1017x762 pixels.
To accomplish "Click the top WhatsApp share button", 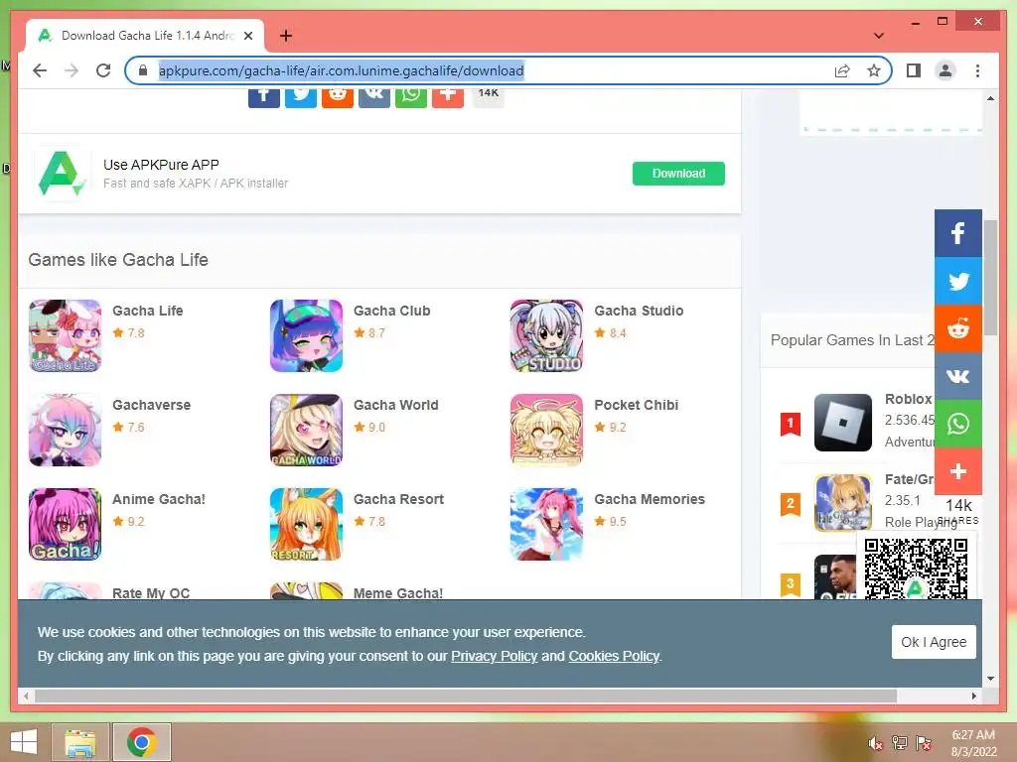I will click(411, 98).
